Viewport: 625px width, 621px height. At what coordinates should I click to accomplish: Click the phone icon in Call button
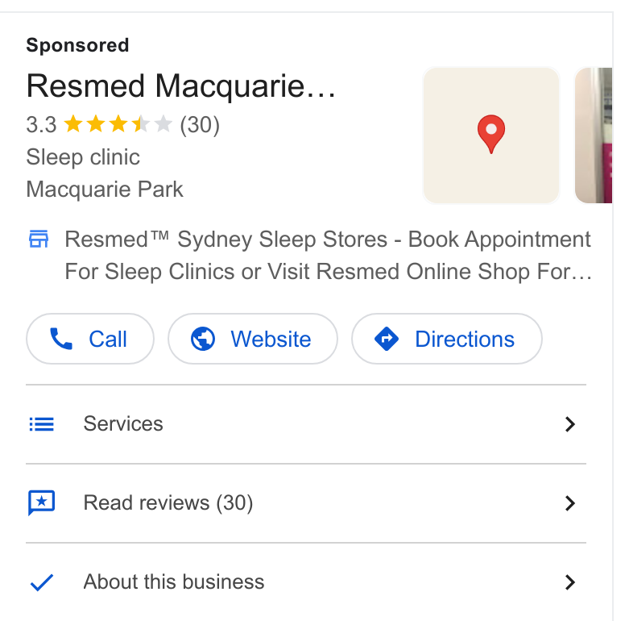click(x=61, y=339)
